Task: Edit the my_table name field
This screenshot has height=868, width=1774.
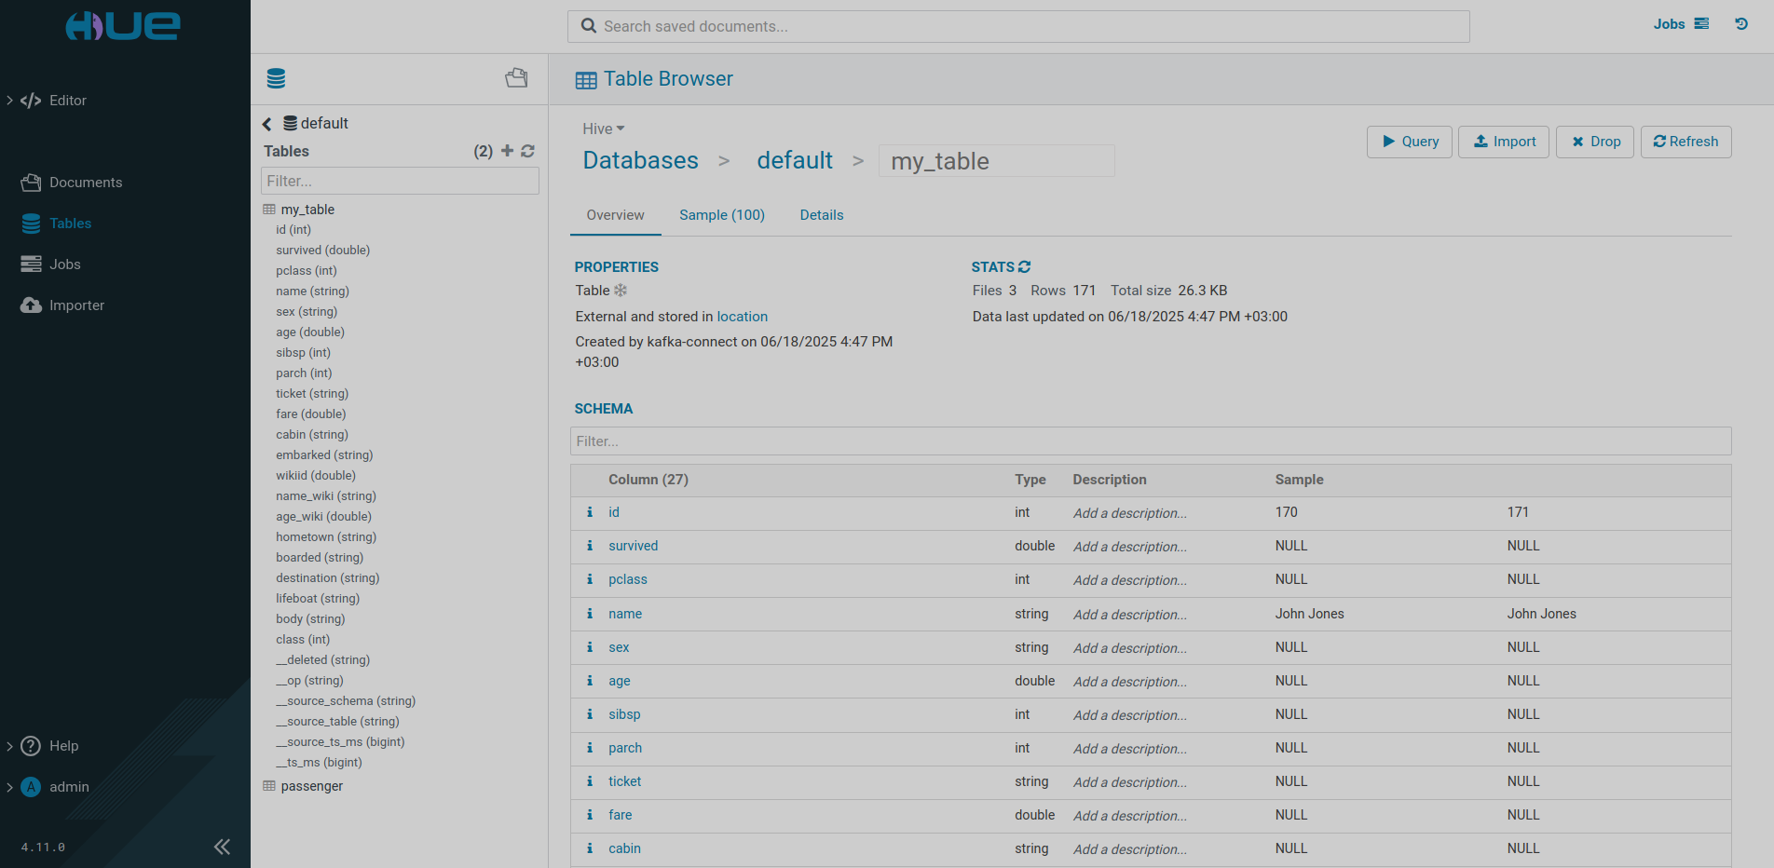Action: tap(996, 161)
